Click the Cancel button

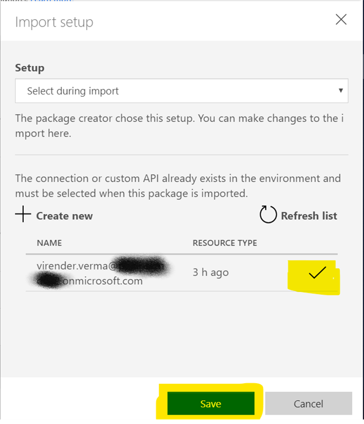308,404
